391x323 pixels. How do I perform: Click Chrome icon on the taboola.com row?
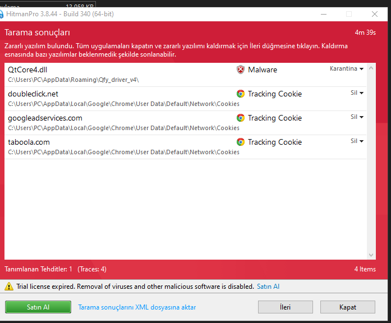pos(241,142)
